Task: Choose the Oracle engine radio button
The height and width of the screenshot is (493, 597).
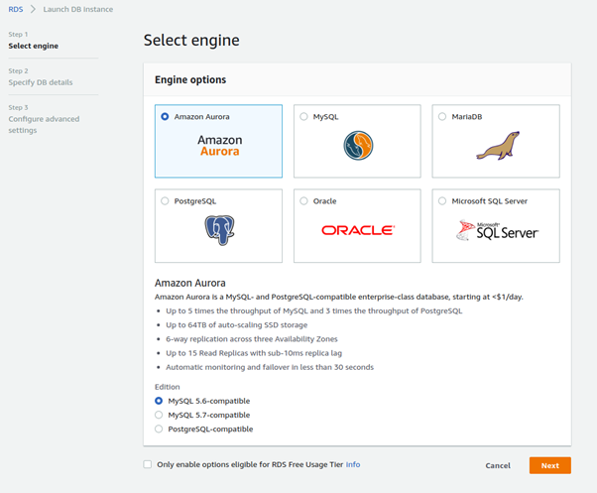Action: pos(303,200)
